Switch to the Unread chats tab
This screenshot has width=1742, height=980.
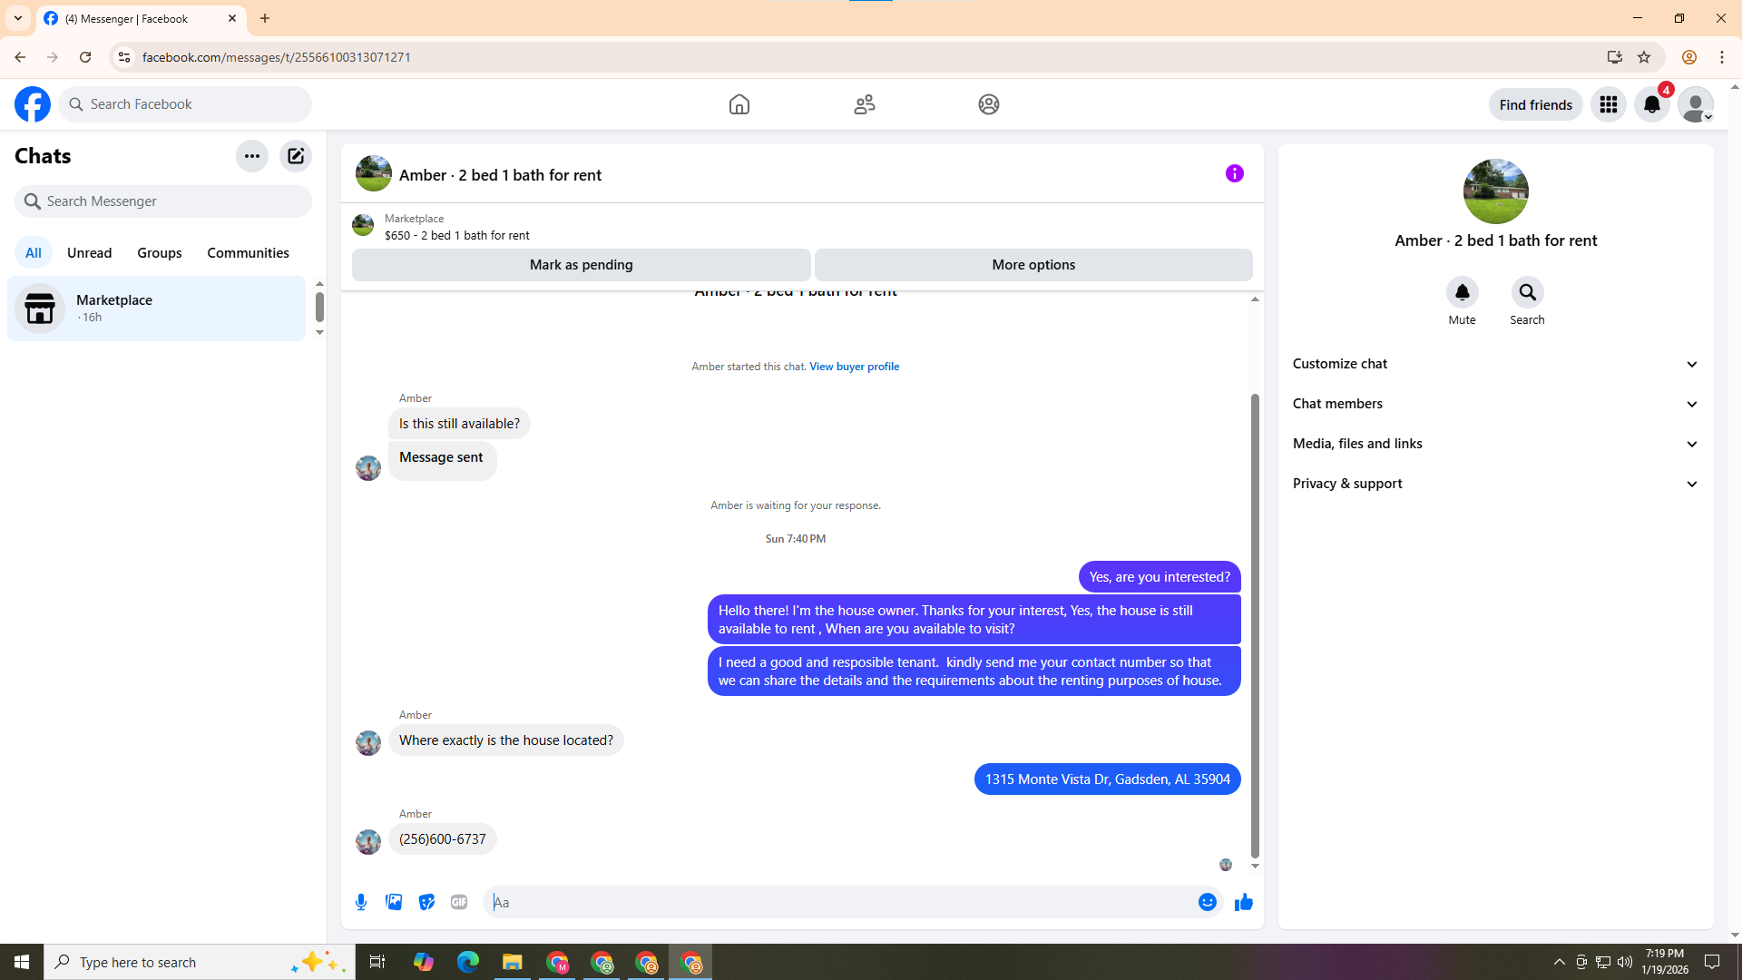(x=89, y=253)
